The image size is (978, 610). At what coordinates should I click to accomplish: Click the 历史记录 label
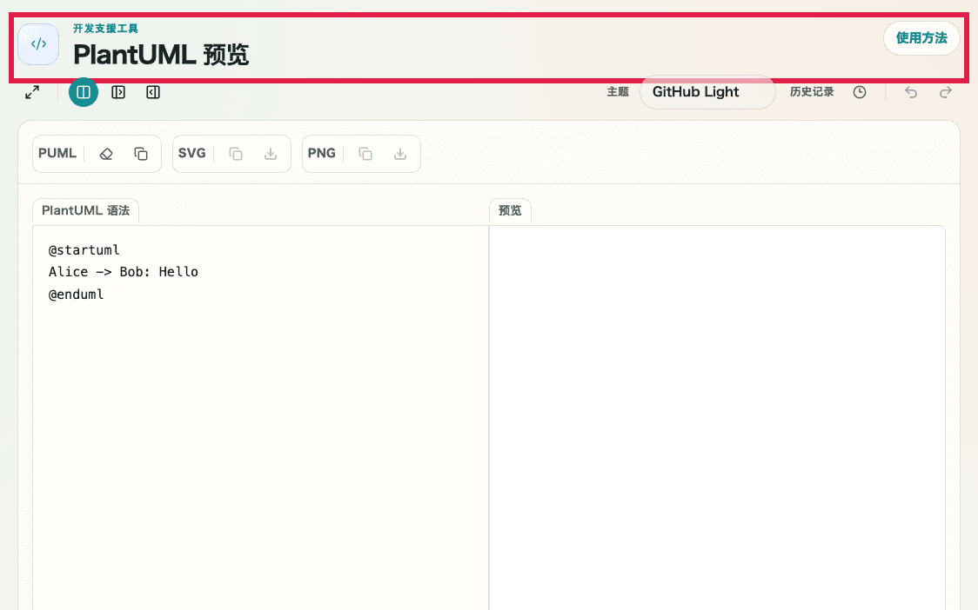point(812,91)
